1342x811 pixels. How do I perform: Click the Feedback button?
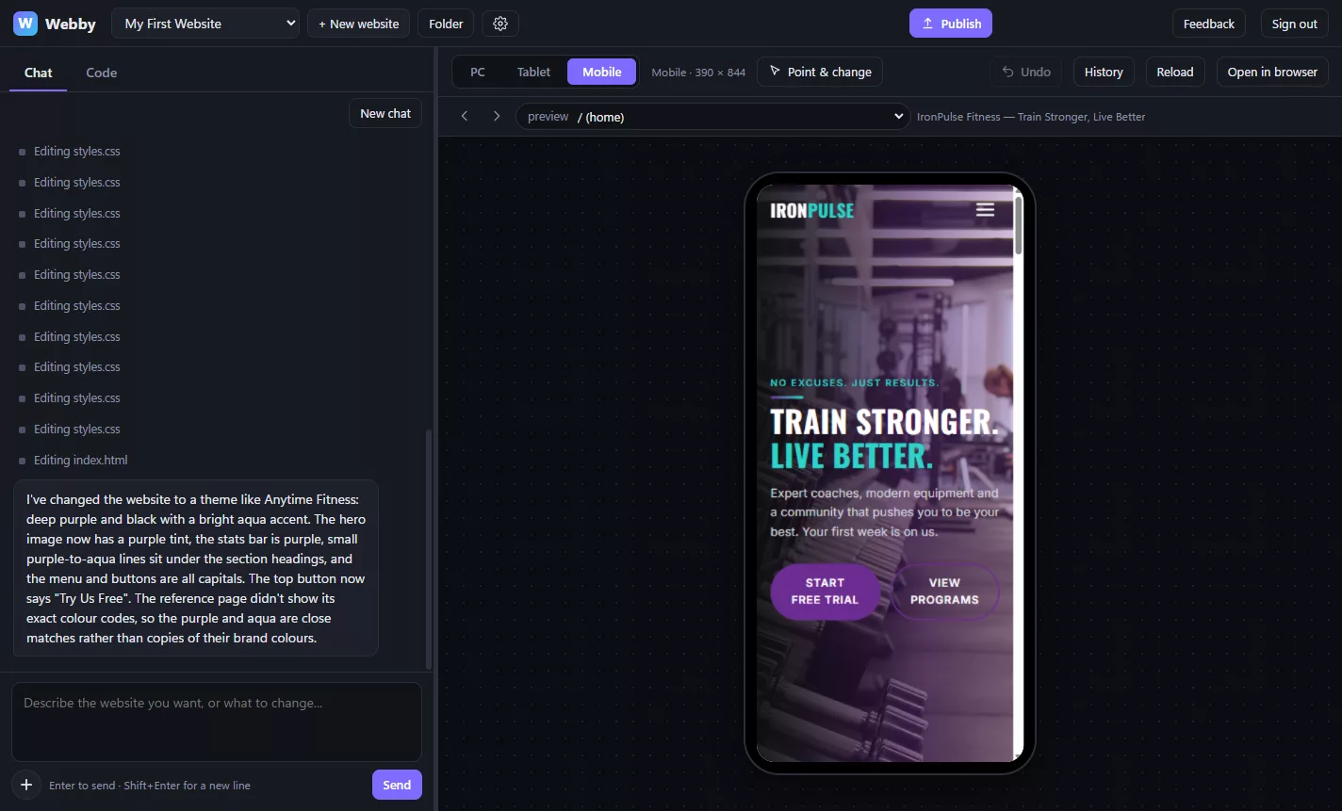(x=1209, y=24)
